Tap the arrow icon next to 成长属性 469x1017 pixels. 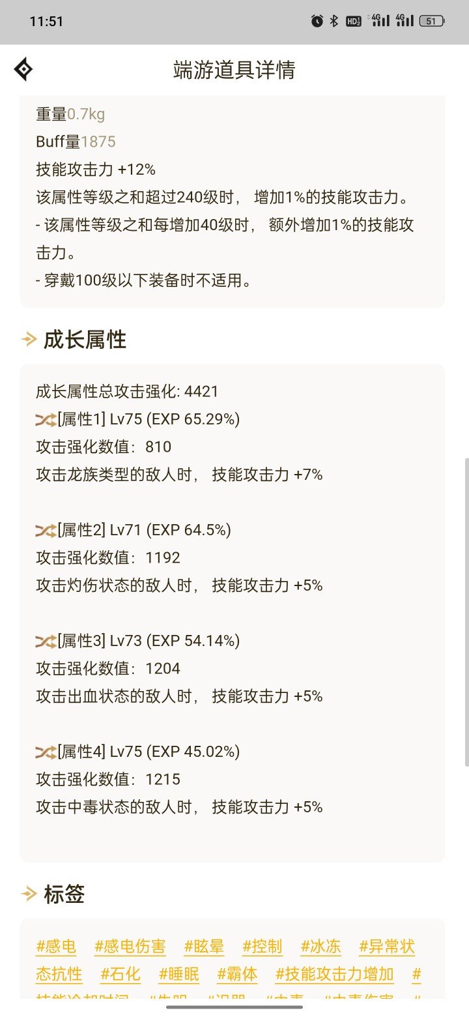(x=29, y=339)
